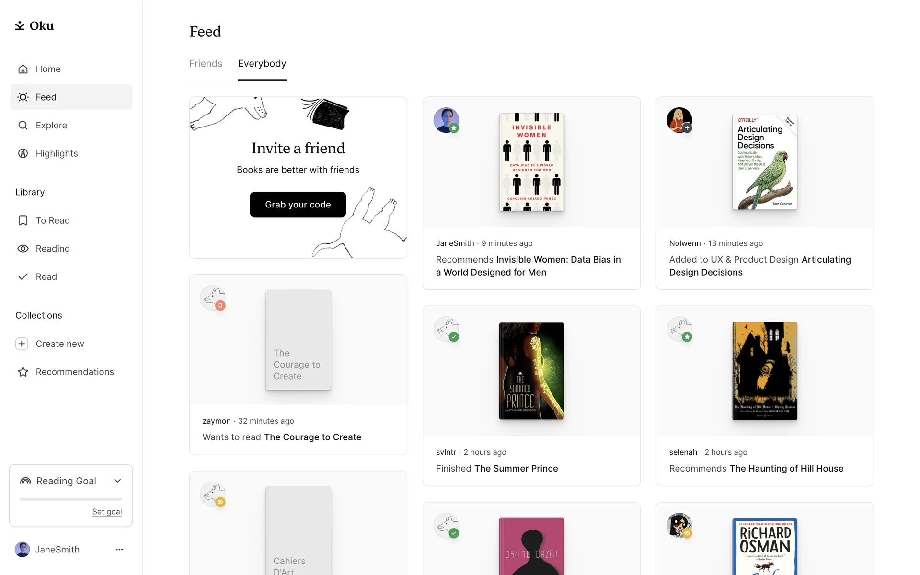Image resolution: width=920 pixels, height=575 pixels.
Task: Open the Invisible Women book cover
Action: click(531, 162)
